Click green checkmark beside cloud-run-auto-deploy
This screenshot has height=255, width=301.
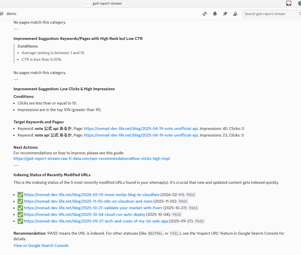(20, 215)
